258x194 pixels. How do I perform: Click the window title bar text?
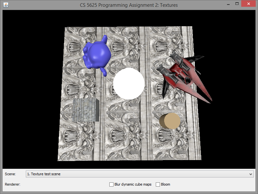(129, 5)
